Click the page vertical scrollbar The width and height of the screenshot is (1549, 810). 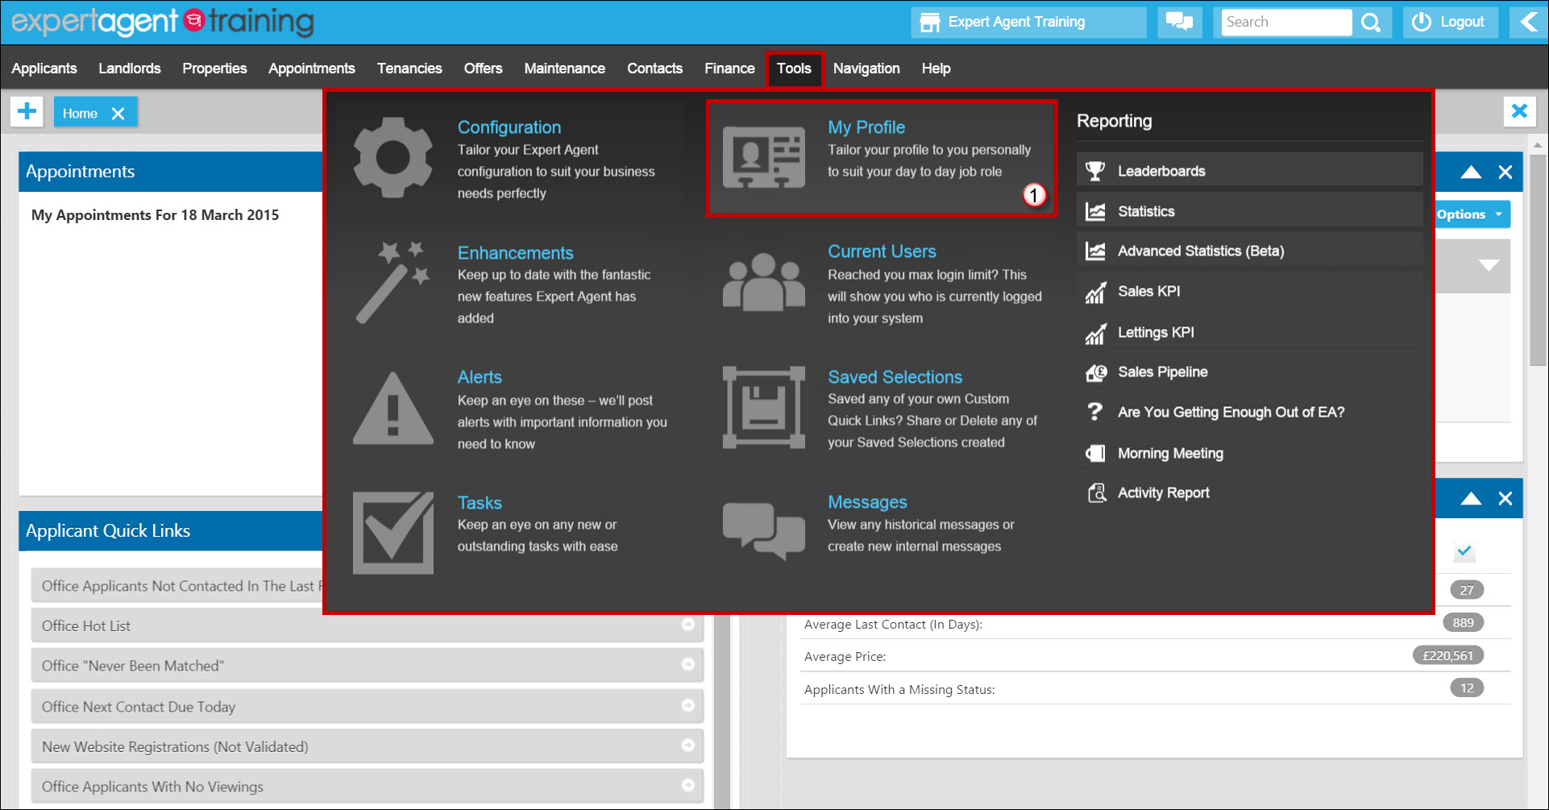1538,261
